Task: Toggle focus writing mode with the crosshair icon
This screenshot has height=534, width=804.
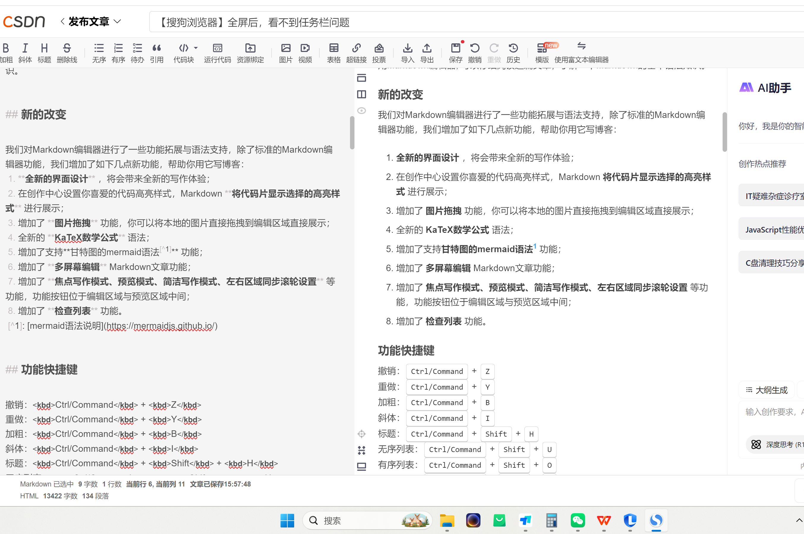Action: point(362,434)
